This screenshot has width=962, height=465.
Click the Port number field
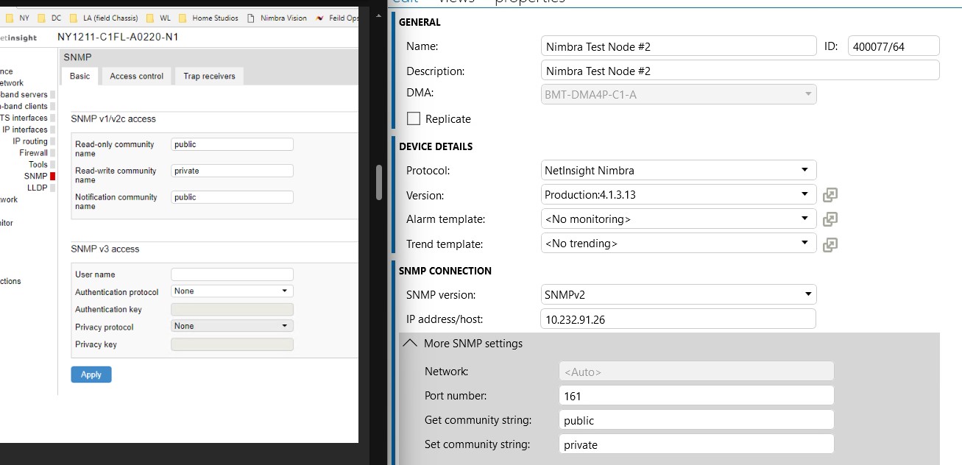tap(696, 395)
